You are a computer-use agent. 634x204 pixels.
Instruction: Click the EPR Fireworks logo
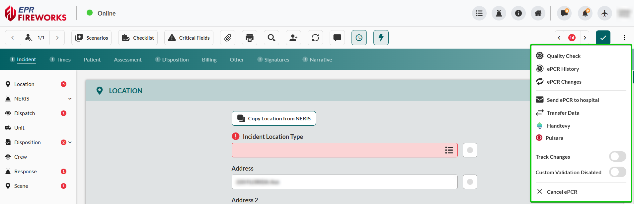pyautogui.click(x=36, y=13)
